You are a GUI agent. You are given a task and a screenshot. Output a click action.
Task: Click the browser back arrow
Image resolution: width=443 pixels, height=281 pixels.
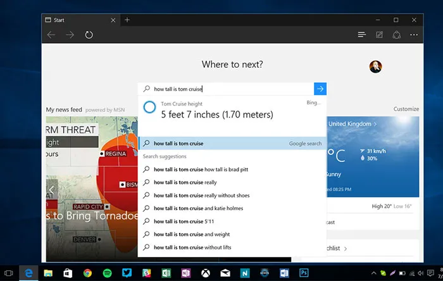(x=51, y=35)
